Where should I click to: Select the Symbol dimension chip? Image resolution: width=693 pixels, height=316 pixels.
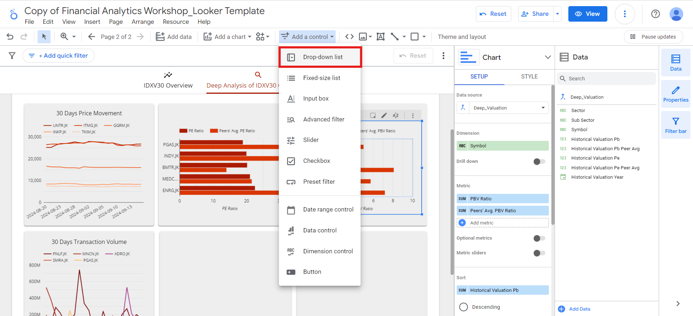point(503,146)
